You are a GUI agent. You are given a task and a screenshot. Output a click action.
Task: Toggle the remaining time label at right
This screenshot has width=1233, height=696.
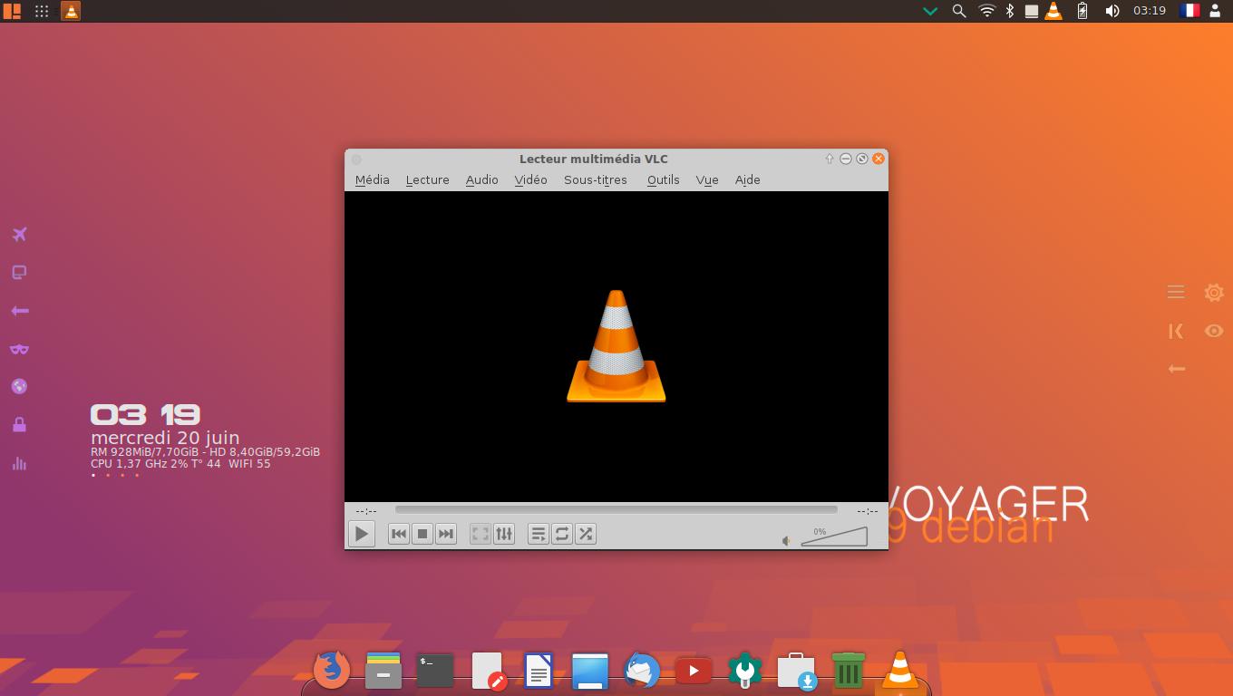tap(868, 511)
